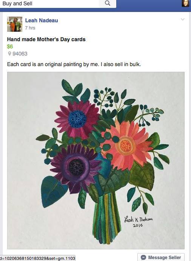
Task: Click the Messenger icon inside Message Seller
Action: (x=143, y=258)
